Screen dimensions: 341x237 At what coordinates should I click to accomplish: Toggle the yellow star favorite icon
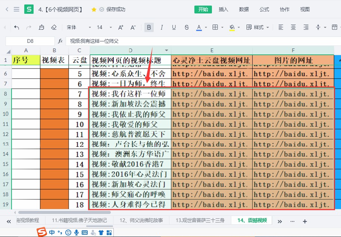[x=94, y=9]
